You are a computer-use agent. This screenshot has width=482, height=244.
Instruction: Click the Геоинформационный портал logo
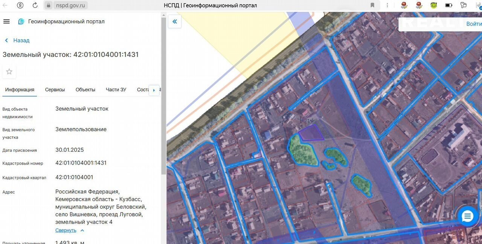point(21,21)
